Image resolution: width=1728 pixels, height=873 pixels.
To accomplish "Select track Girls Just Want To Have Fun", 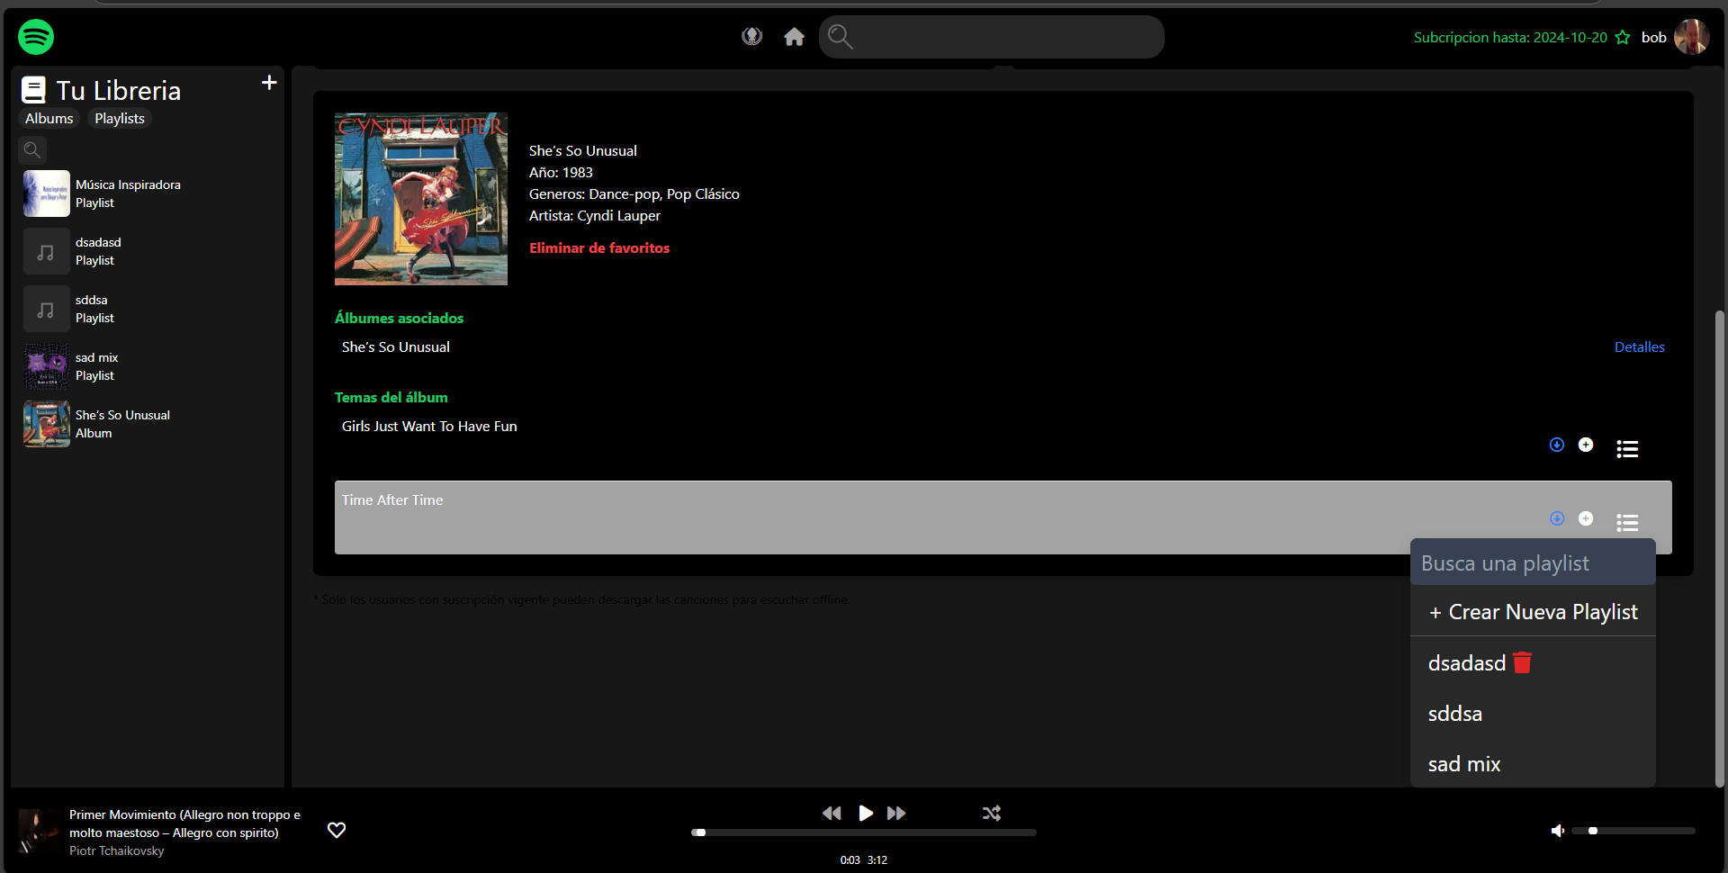I will pyautogui.click(x=429, y=427).
